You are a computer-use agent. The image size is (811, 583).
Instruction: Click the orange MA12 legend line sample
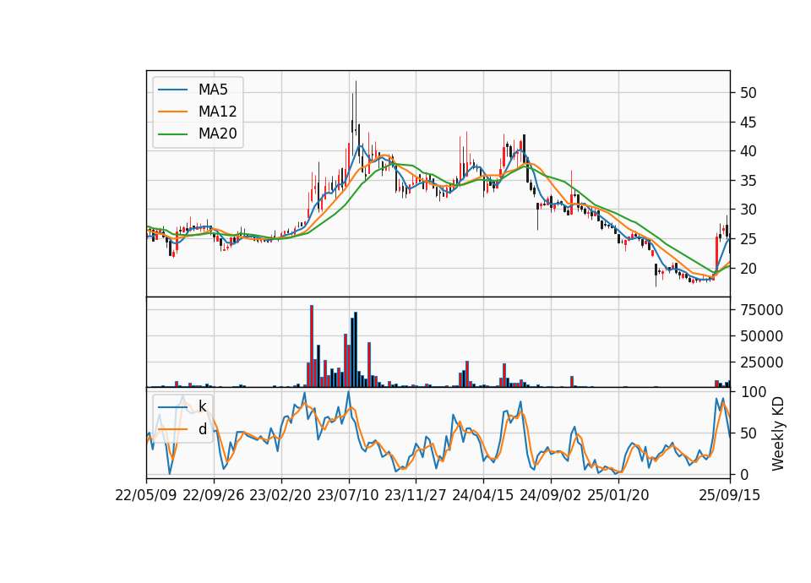172,112
